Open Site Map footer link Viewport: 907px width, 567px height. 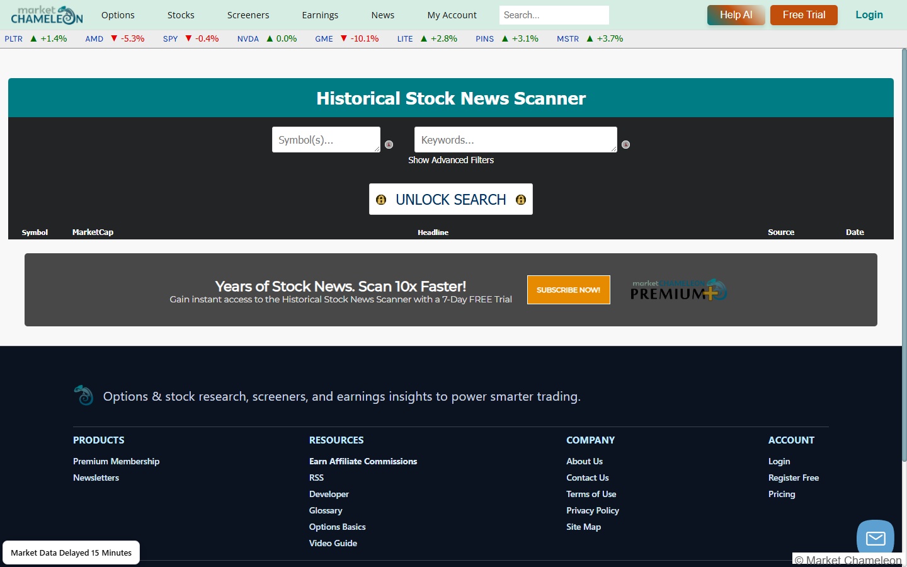pos(583,527)
